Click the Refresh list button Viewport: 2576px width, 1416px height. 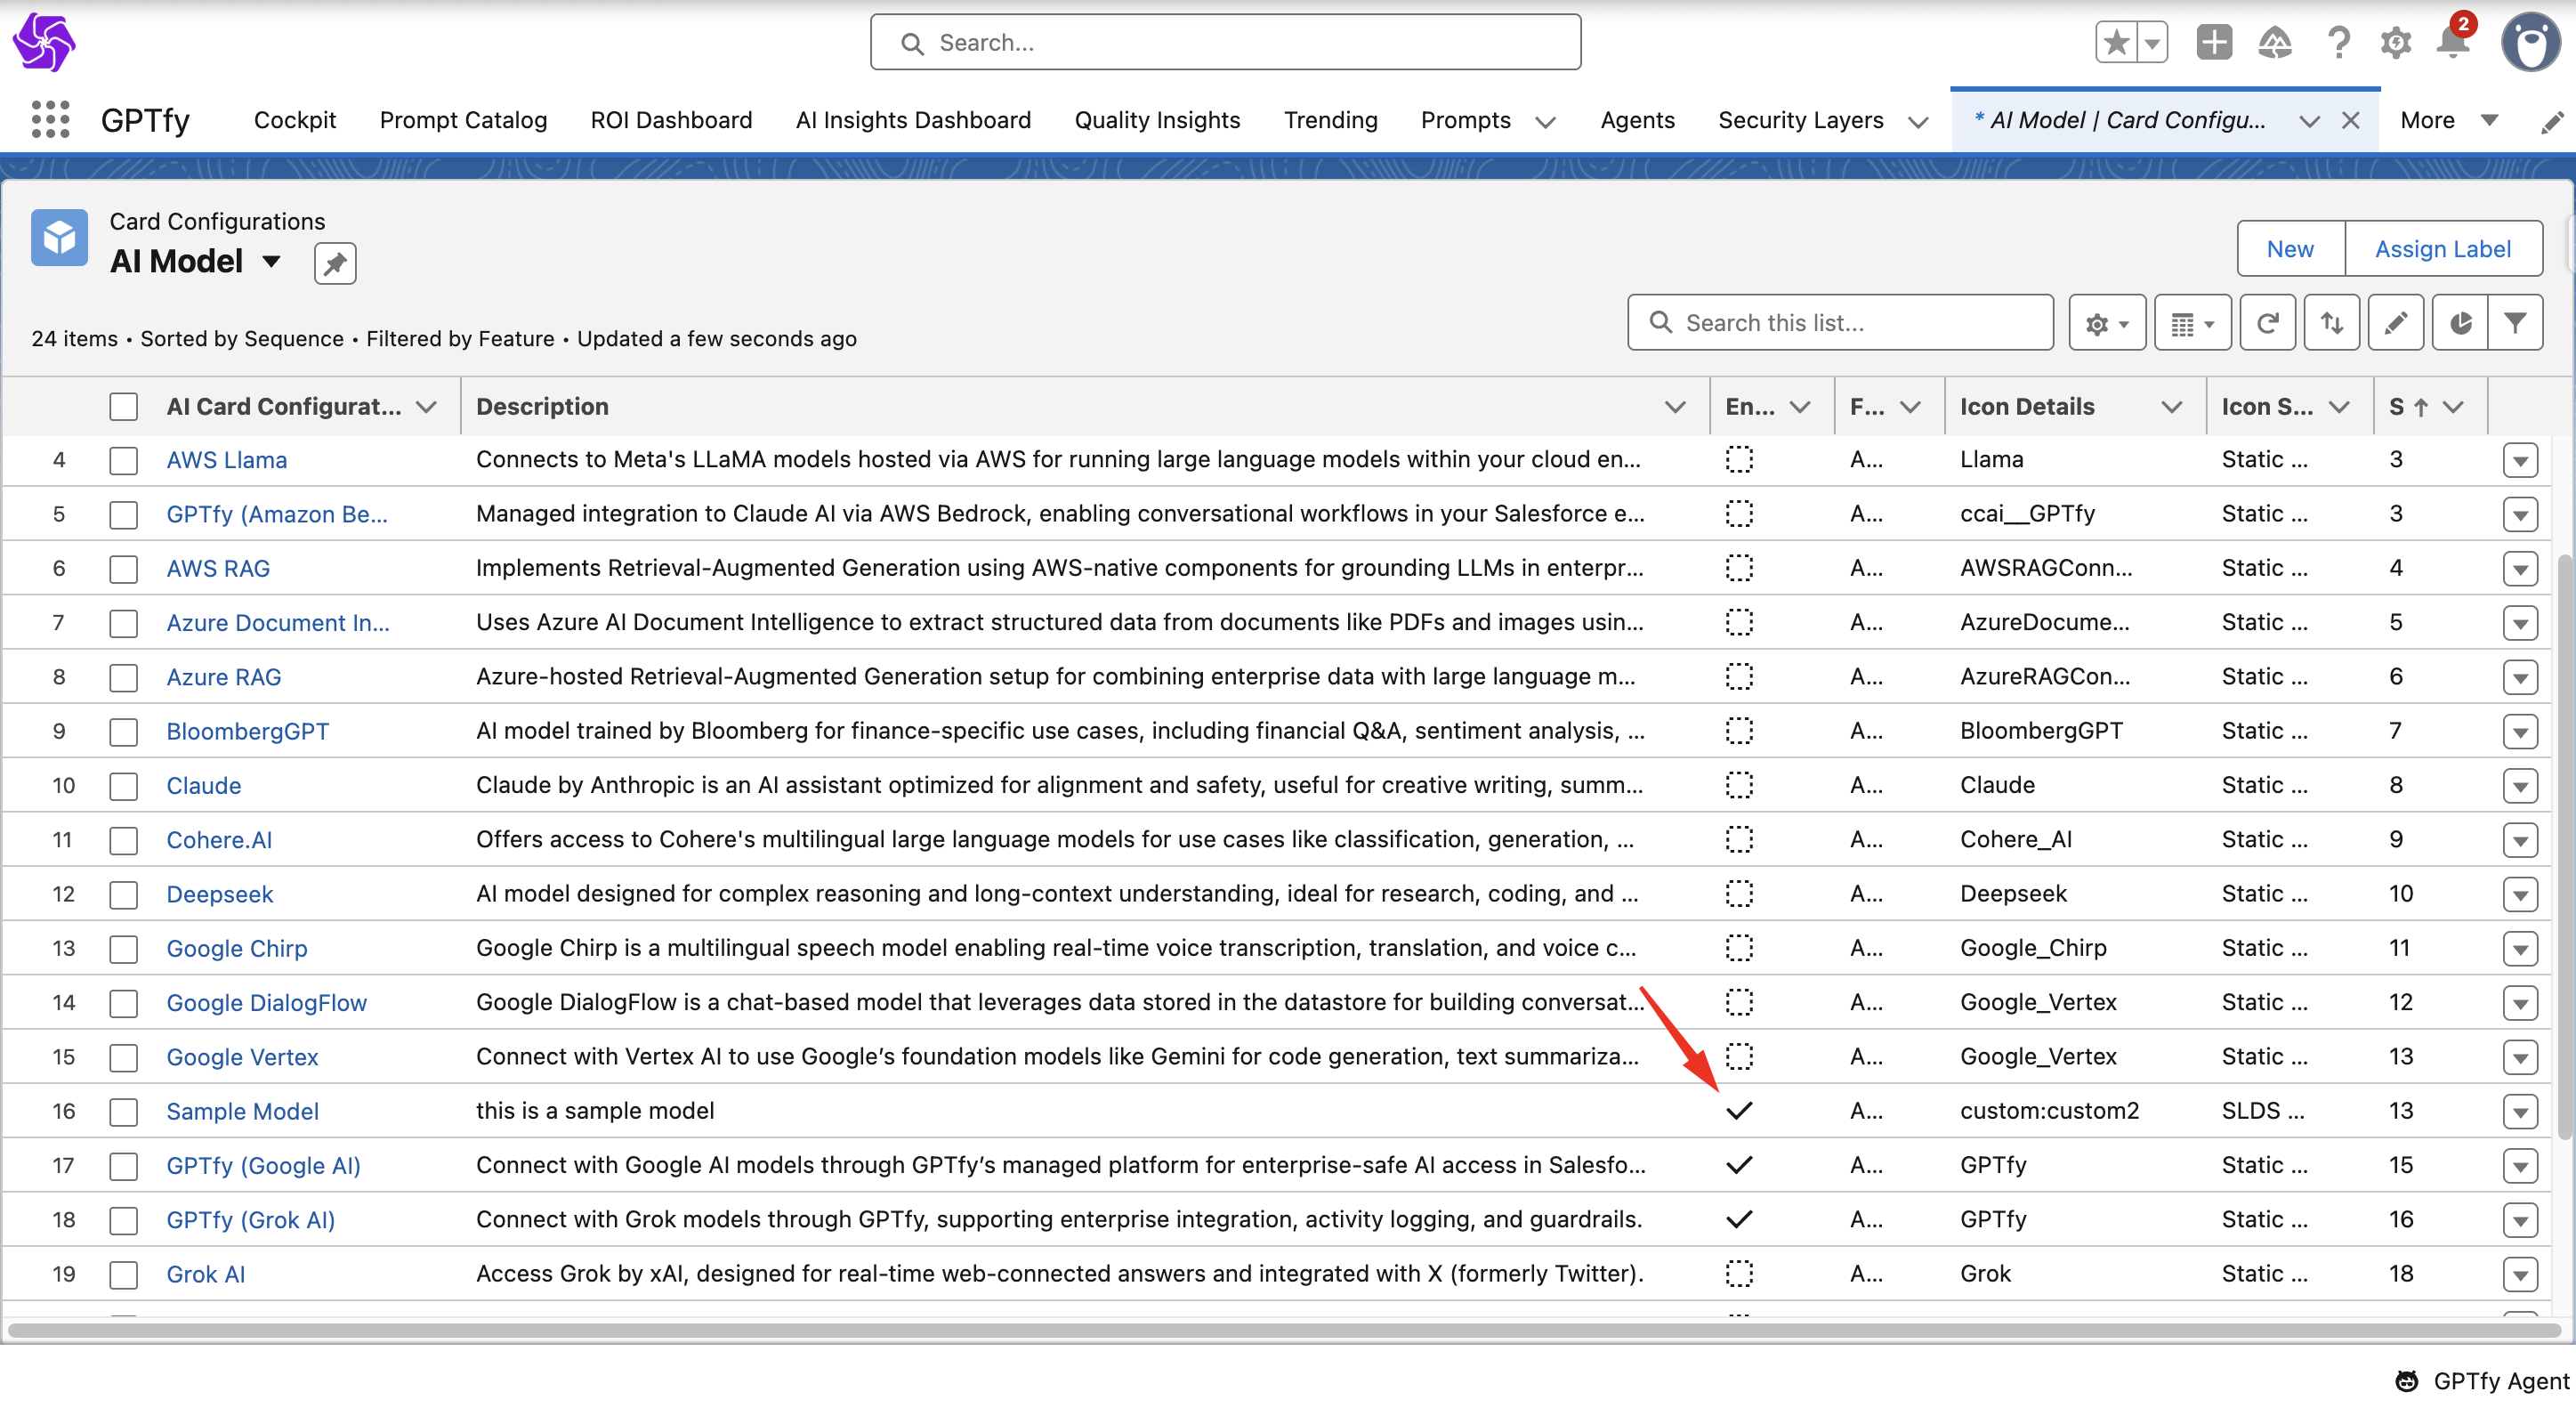point(2267,323)
